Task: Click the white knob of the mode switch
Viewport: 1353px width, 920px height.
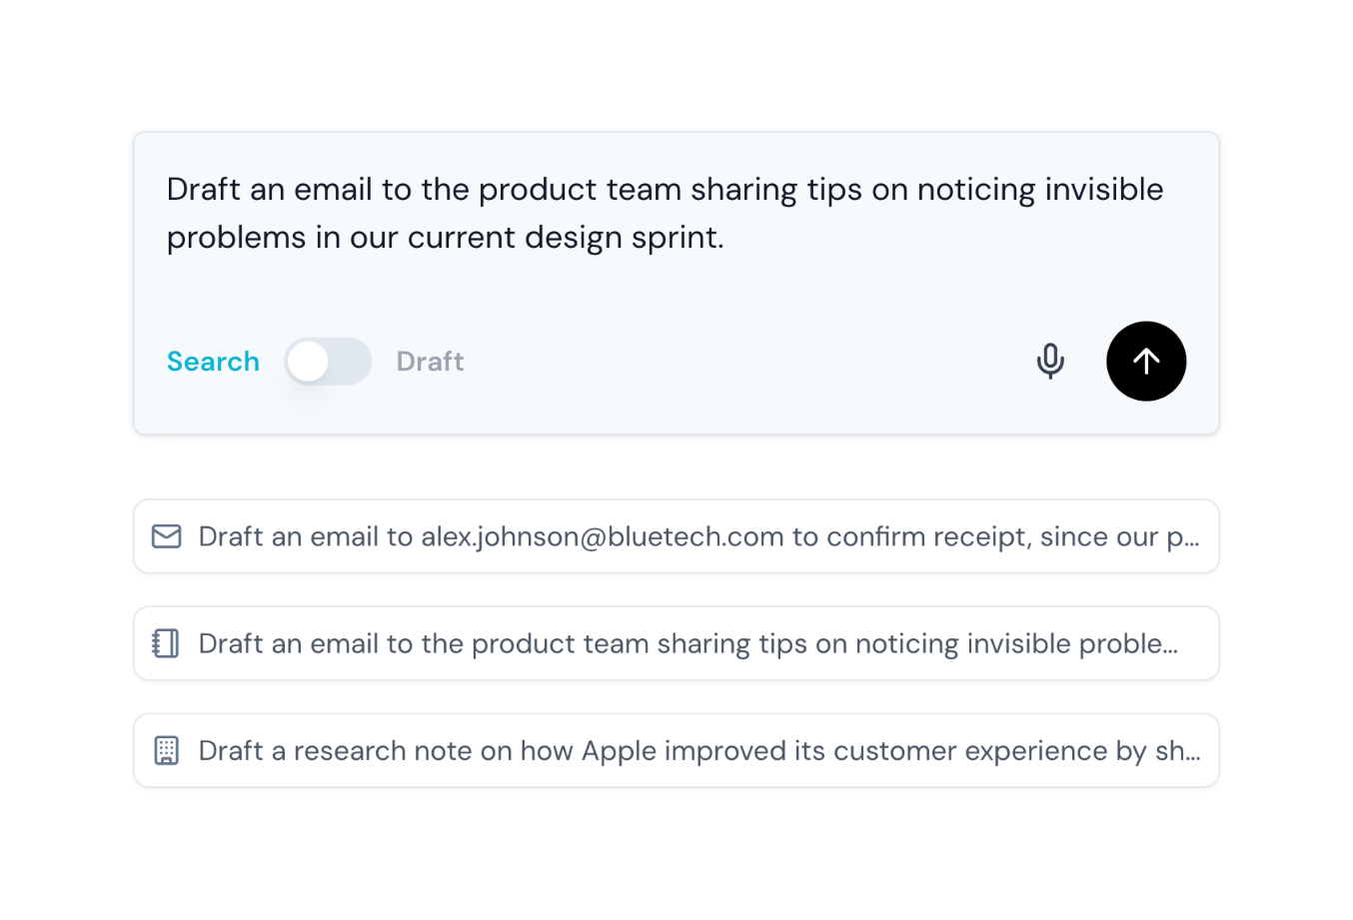Action: (309, 361)
